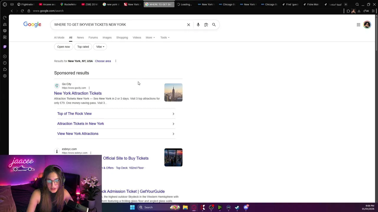Switch to the Arcane browser tab

click(47, 4)
